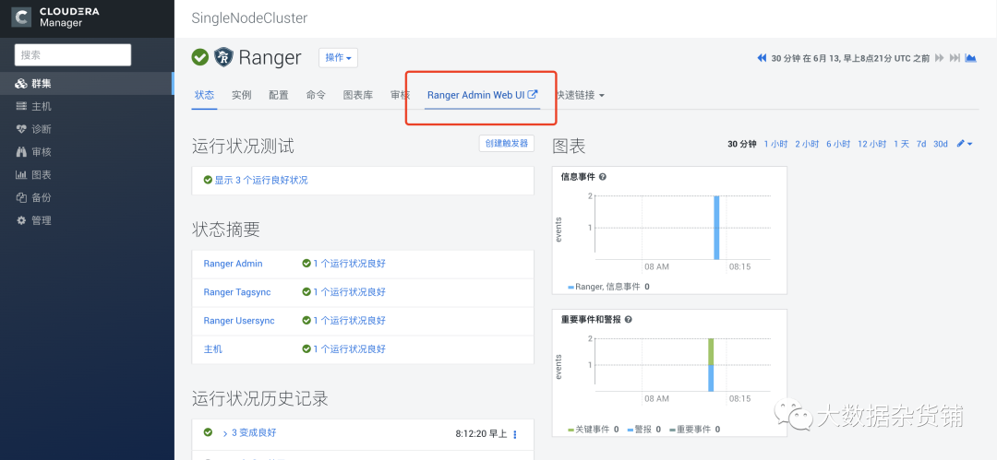The width and height of the screenshot is (997, 460).
Task: Click the 关键事件 legend entry
Action: pyautogui.click(x=593, y=430)
